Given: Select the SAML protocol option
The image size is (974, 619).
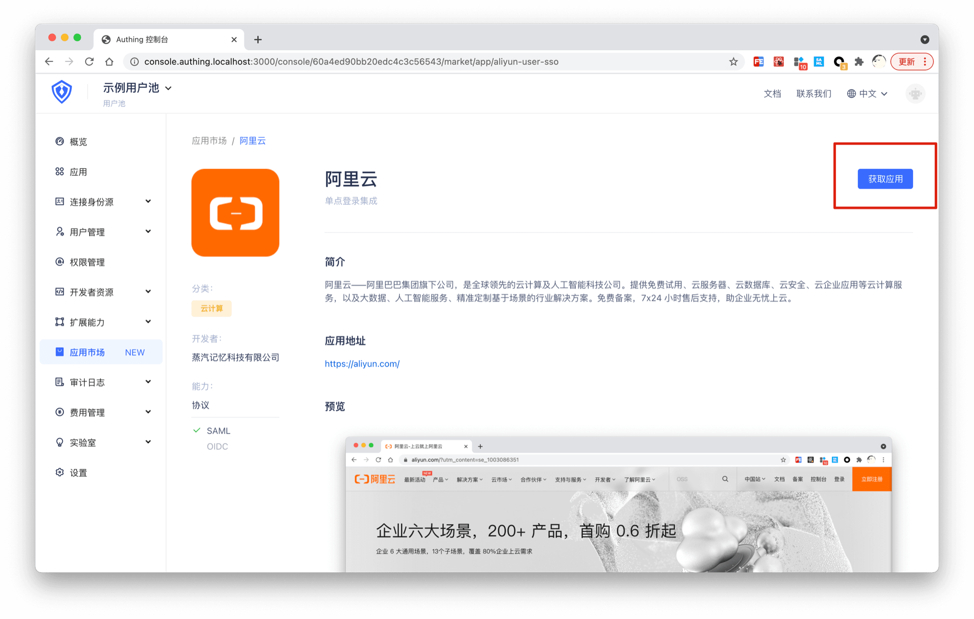Looking at the screenshot, I should [x=218, y=431].
